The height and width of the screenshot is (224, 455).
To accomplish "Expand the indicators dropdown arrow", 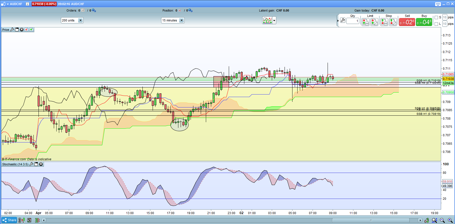I will (274, 20).
